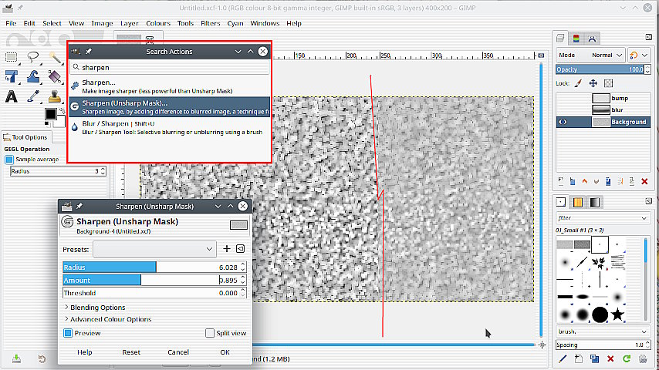Viewport: 659px width, 370px height.
Task: Delete the layer with the red X
Action: (x=644, y=181)
